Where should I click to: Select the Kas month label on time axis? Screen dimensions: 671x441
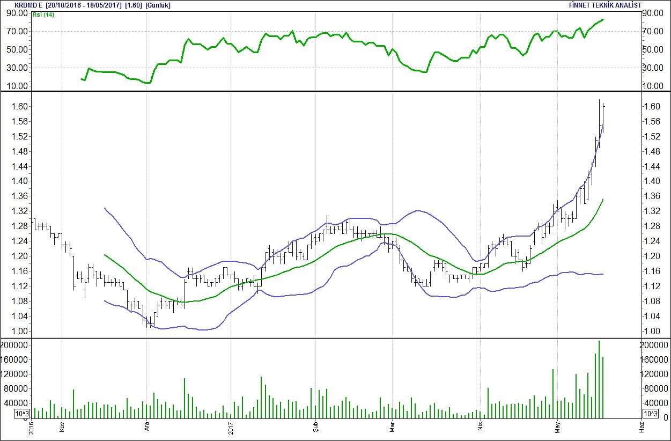point(63,428)
